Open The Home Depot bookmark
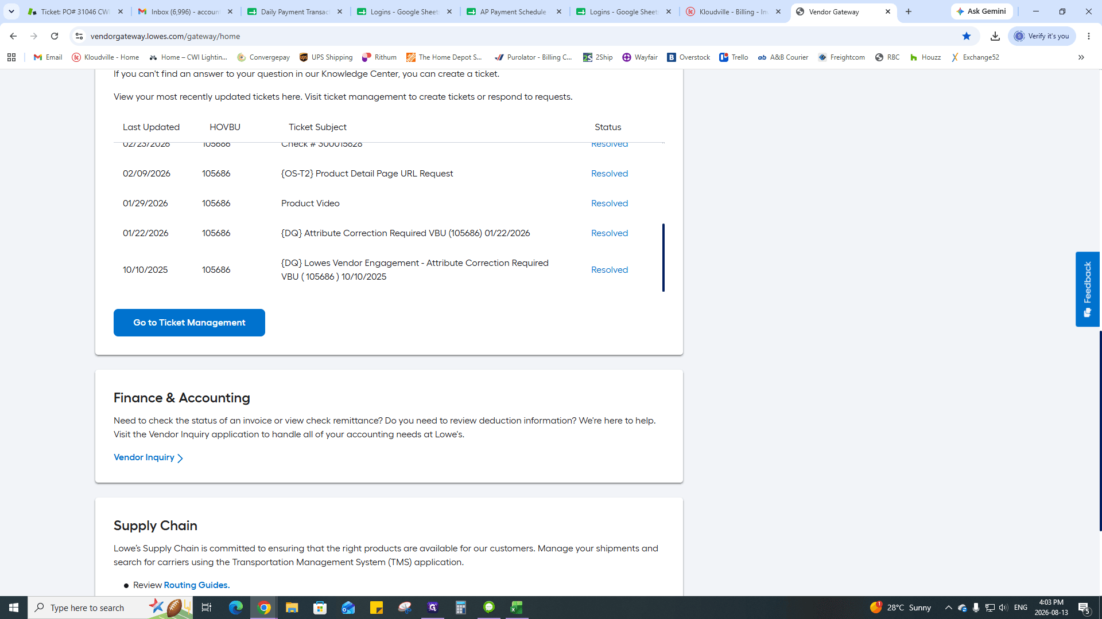 click(445, 57)
